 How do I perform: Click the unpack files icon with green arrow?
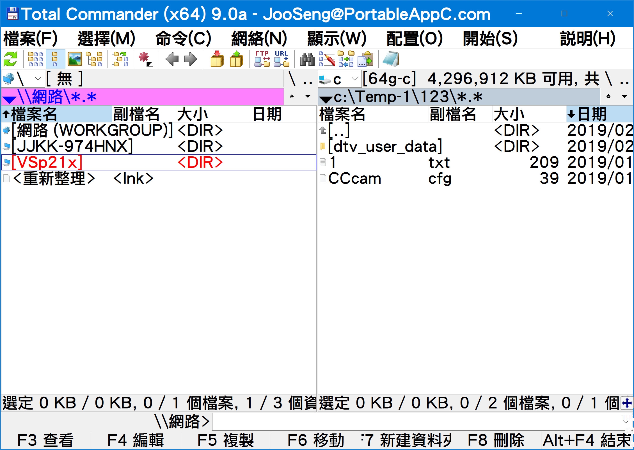[x=236, y=59]
